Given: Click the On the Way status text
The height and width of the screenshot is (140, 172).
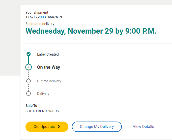Looking at the screenshot, I should click(49, 67).
